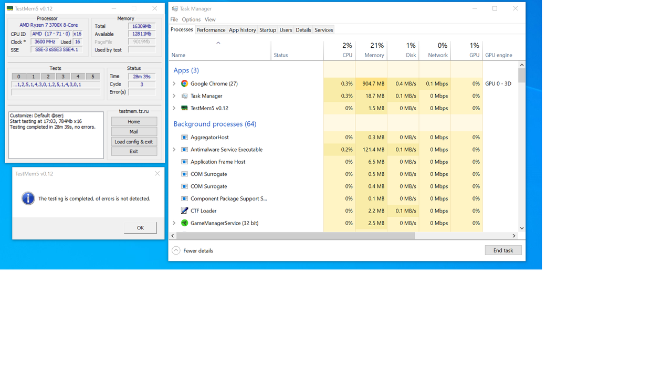Click the Task Manager title bar icon
This screenshot has width=672, height=378.
point(175,8)
